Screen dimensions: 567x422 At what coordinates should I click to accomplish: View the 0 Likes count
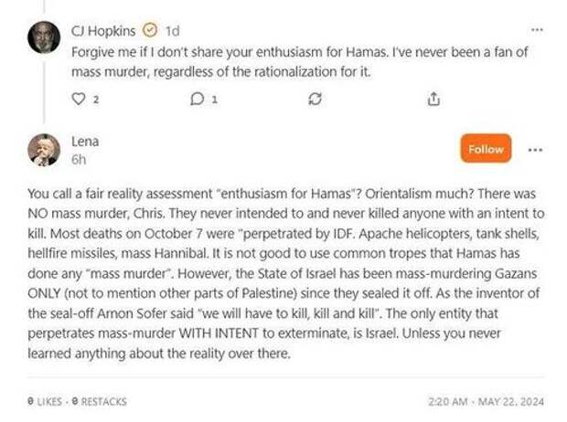coord(45,401)
